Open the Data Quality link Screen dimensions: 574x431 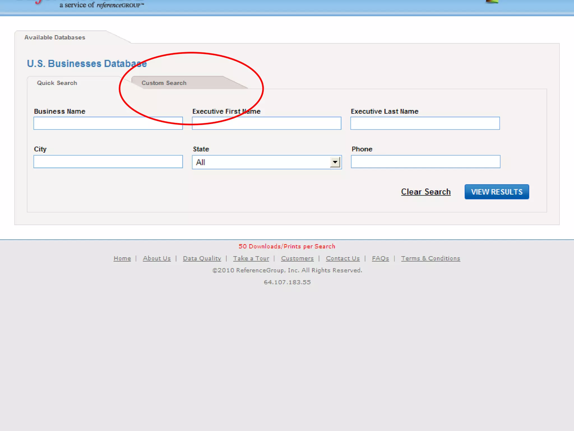pyautogui.click(x=202, y=258)
